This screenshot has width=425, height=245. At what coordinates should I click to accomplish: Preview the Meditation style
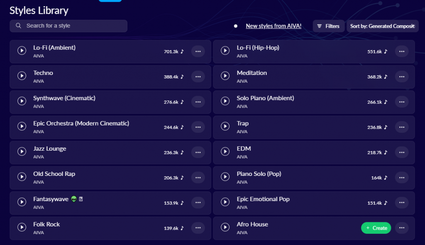coord(225,76)
